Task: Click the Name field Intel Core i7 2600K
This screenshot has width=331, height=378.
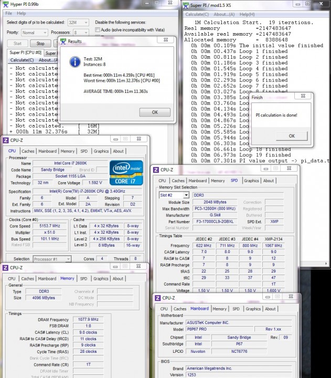Action: pyautogui.click(x=70, y=163)
